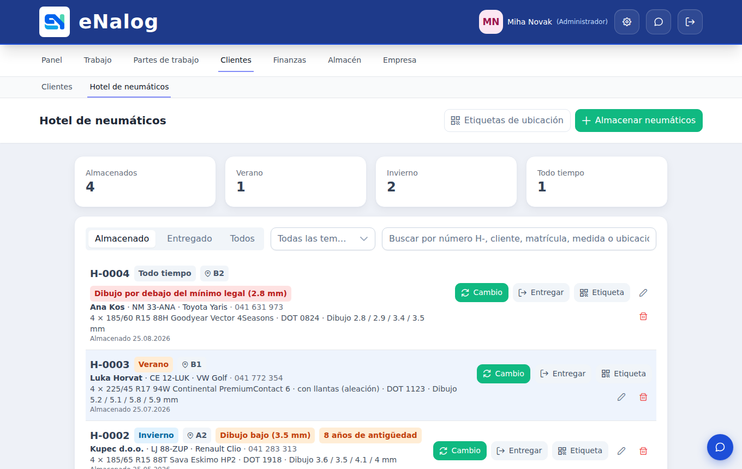Open the floating chat bubble

click(720, 447)
